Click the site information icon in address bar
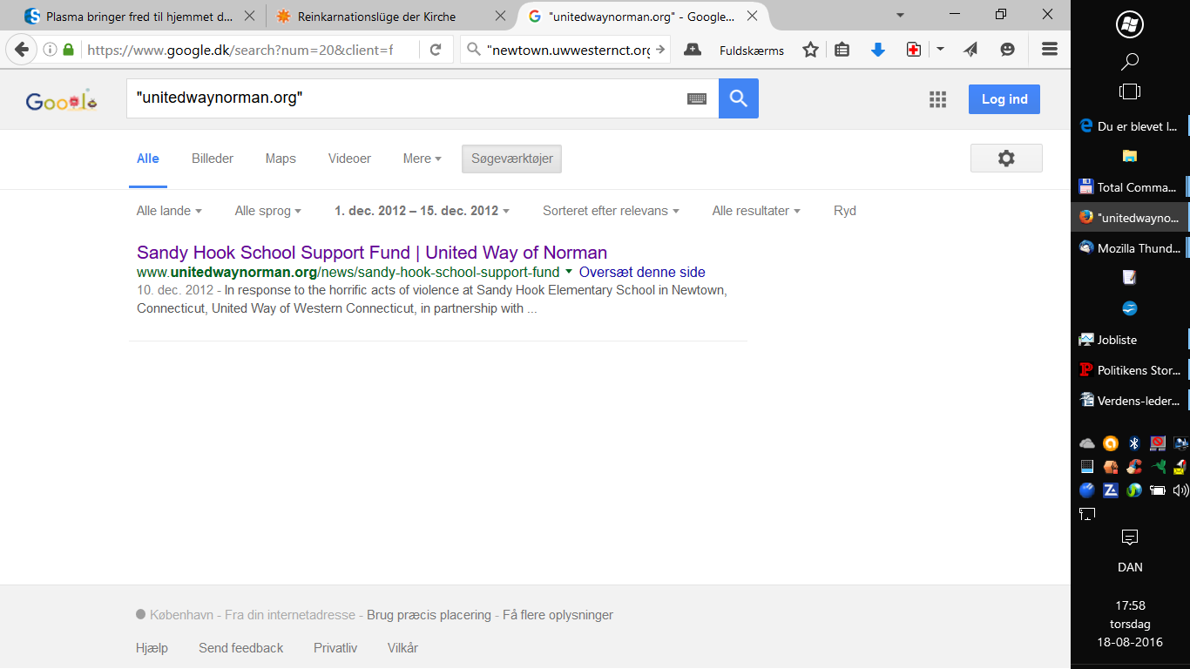 (50, 50)
